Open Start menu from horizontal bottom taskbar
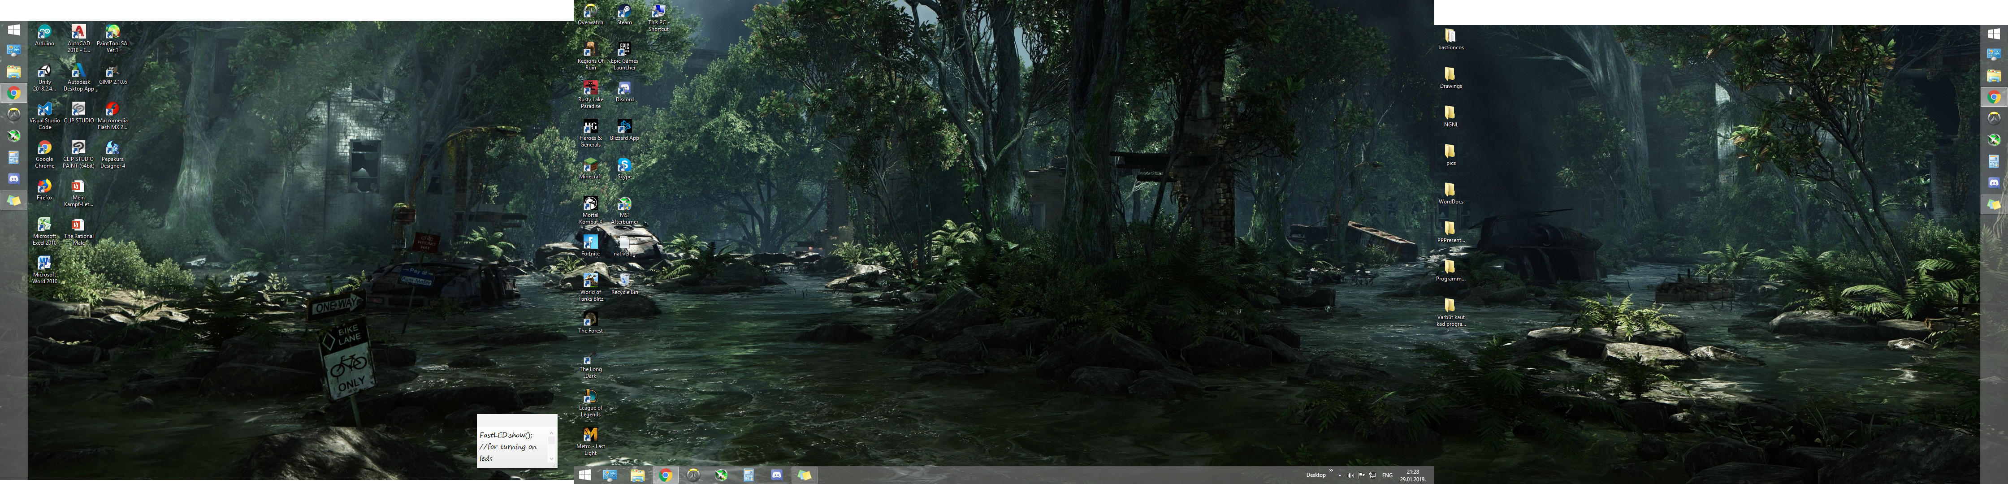The height and width of the screenshot is (484, 2008). pos(585,475)
